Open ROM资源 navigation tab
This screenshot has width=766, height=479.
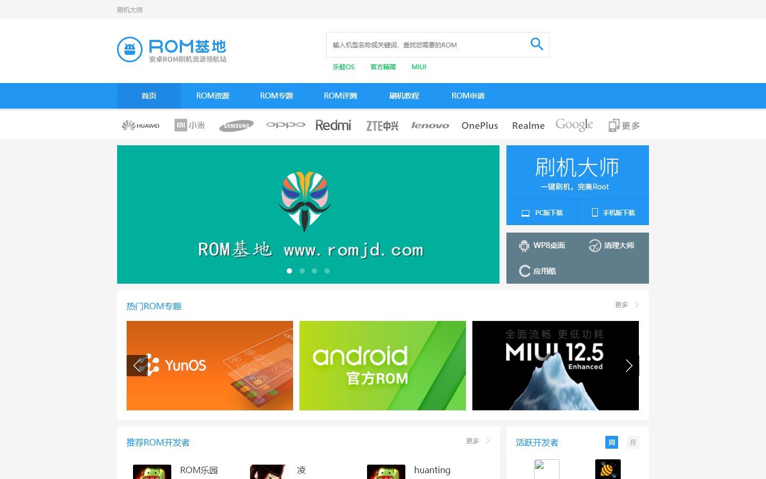click(x=213, y=96)
